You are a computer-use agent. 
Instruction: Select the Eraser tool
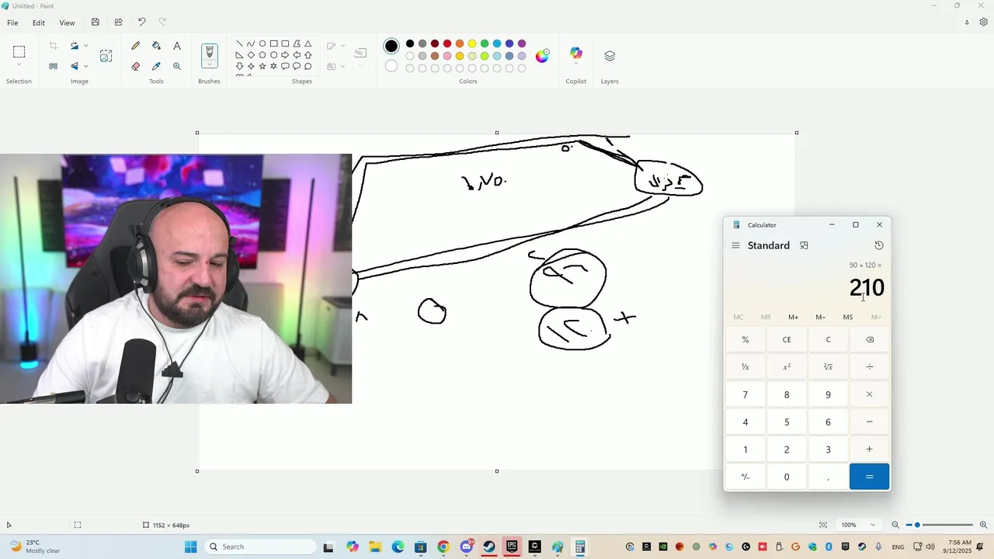[136, 66]
